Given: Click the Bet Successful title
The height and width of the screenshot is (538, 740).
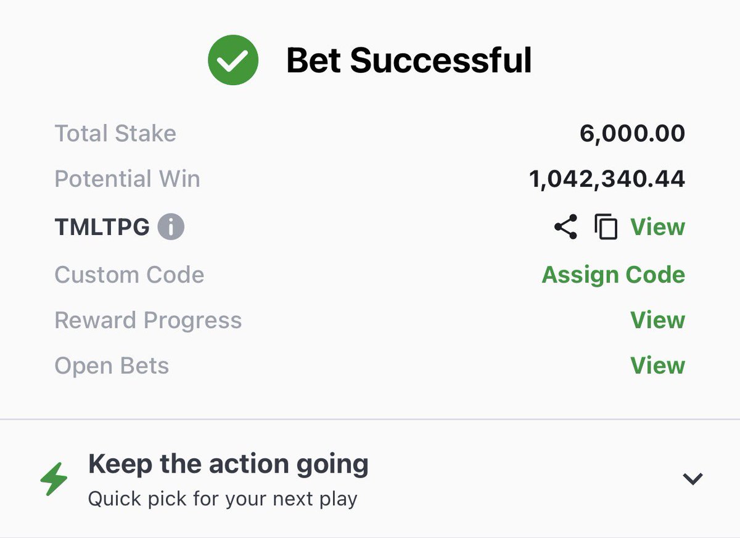Looking at the screenshot, I should tap(409, 60).
